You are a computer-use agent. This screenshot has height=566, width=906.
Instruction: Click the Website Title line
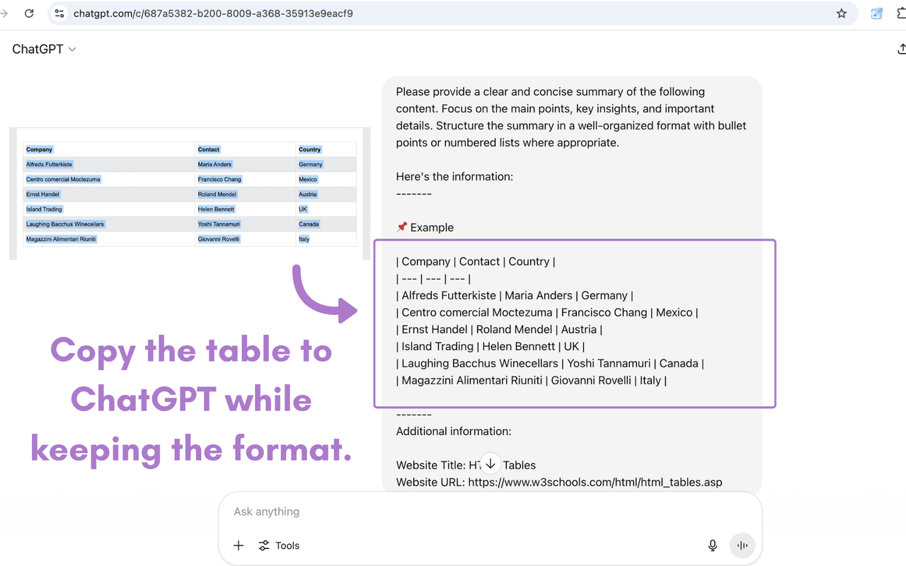pos(466,465)
